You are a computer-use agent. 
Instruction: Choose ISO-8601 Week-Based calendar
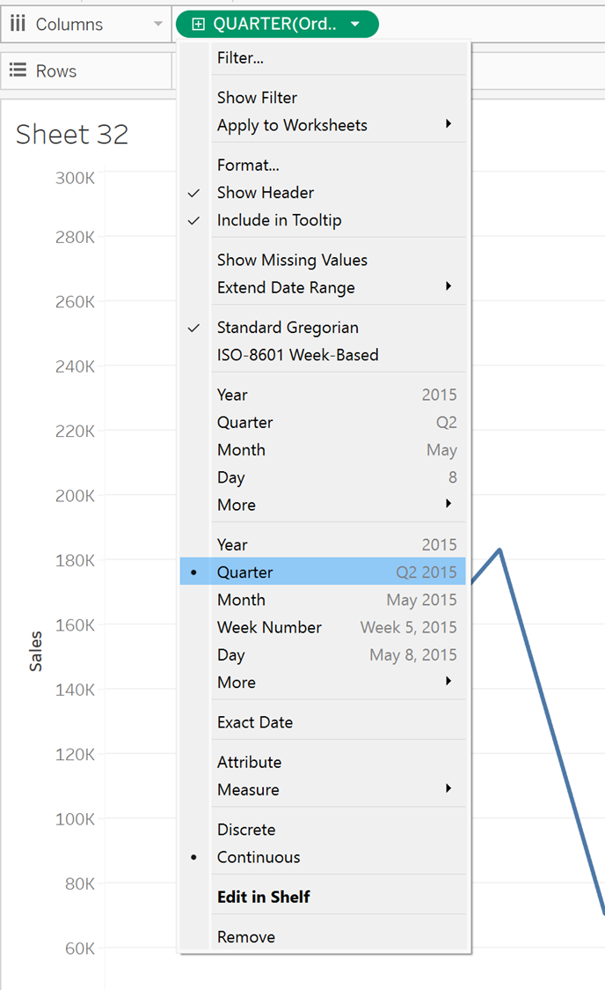297,355
